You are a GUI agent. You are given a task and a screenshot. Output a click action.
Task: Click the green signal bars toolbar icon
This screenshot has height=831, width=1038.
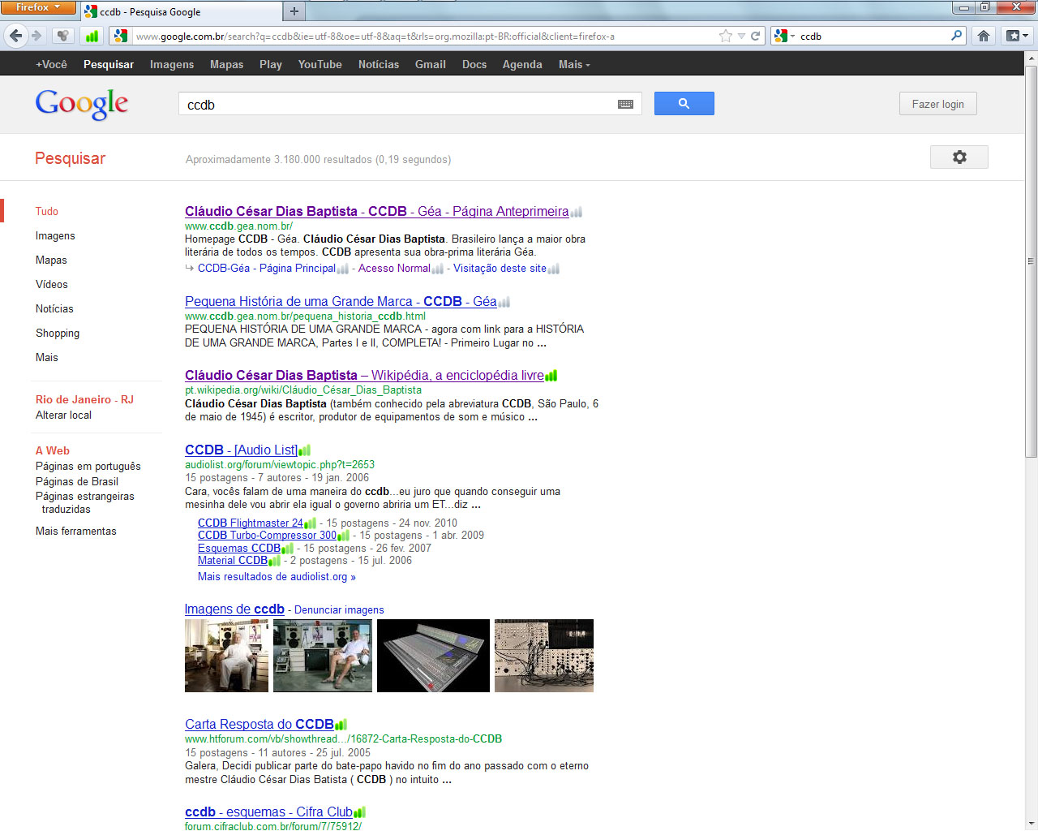92,36
